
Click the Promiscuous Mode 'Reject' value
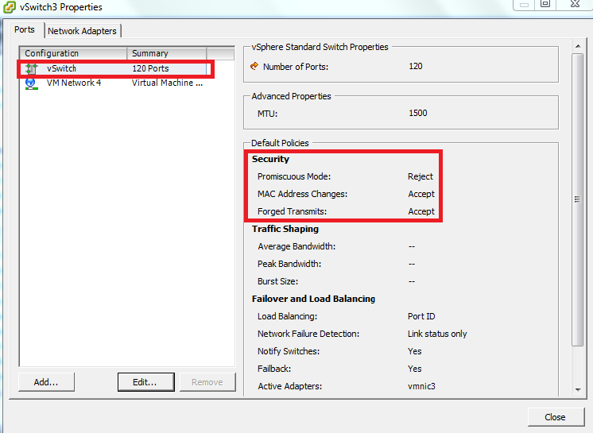click(x=421, y=177)
